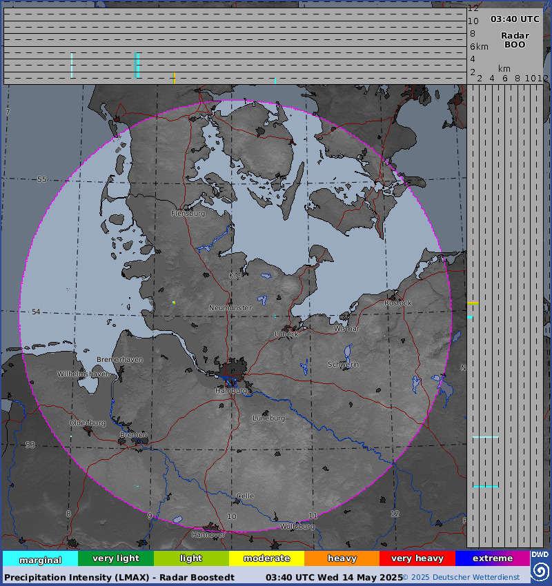The height and width of the screenshot is (586, 552).
Task: Click the Bremen label on the map
Action: pos(133,434)
